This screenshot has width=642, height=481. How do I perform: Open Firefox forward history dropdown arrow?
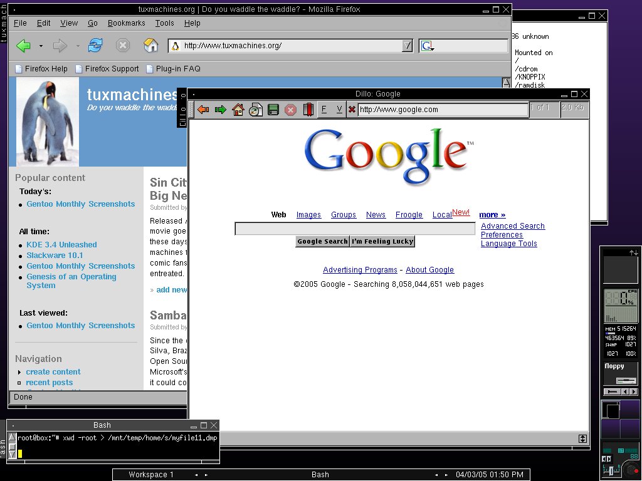point(77,46)
